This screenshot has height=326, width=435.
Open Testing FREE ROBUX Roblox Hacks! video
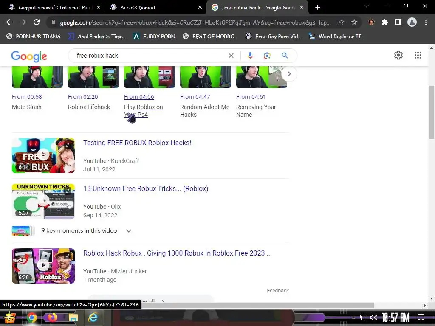(137, 143)
